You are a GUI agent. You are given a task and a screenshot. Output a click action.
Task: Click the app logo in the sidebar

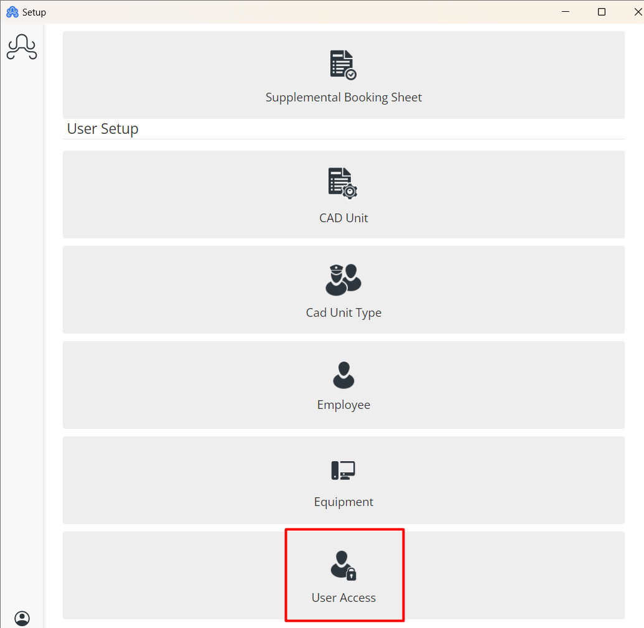[22, 47]
